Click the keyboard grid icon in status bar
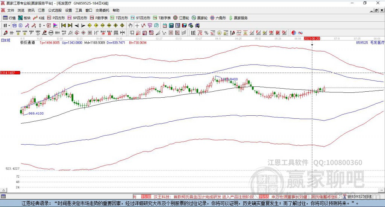 click(x=3, y=196)
